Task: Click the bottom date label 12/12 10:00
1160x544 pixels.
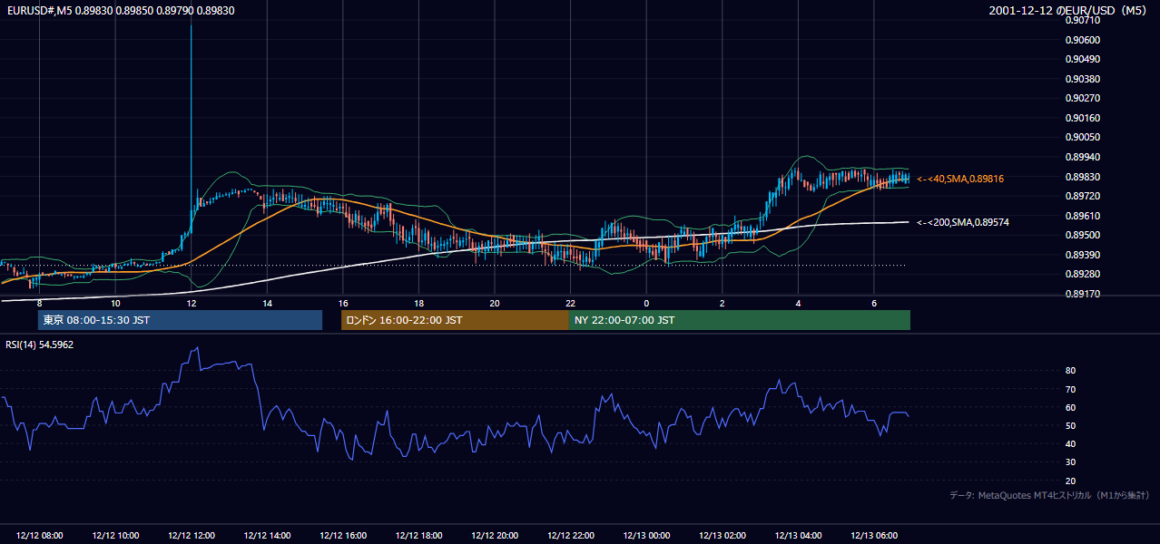Action: coord(115,536)
